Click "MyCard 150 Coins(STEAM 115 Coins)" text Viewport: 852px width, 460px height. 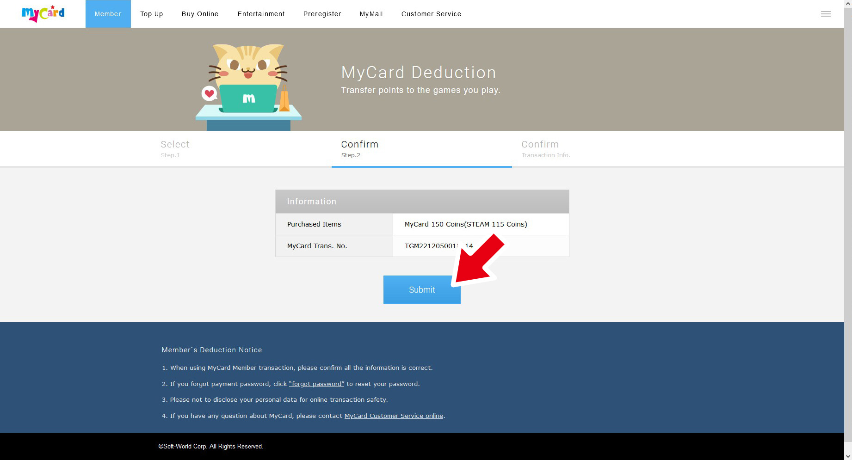tap(466, 224)
